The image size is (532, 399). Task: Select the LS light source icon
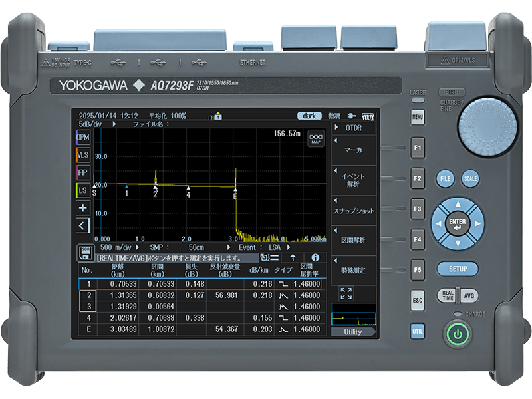click(x=82, y=191)
